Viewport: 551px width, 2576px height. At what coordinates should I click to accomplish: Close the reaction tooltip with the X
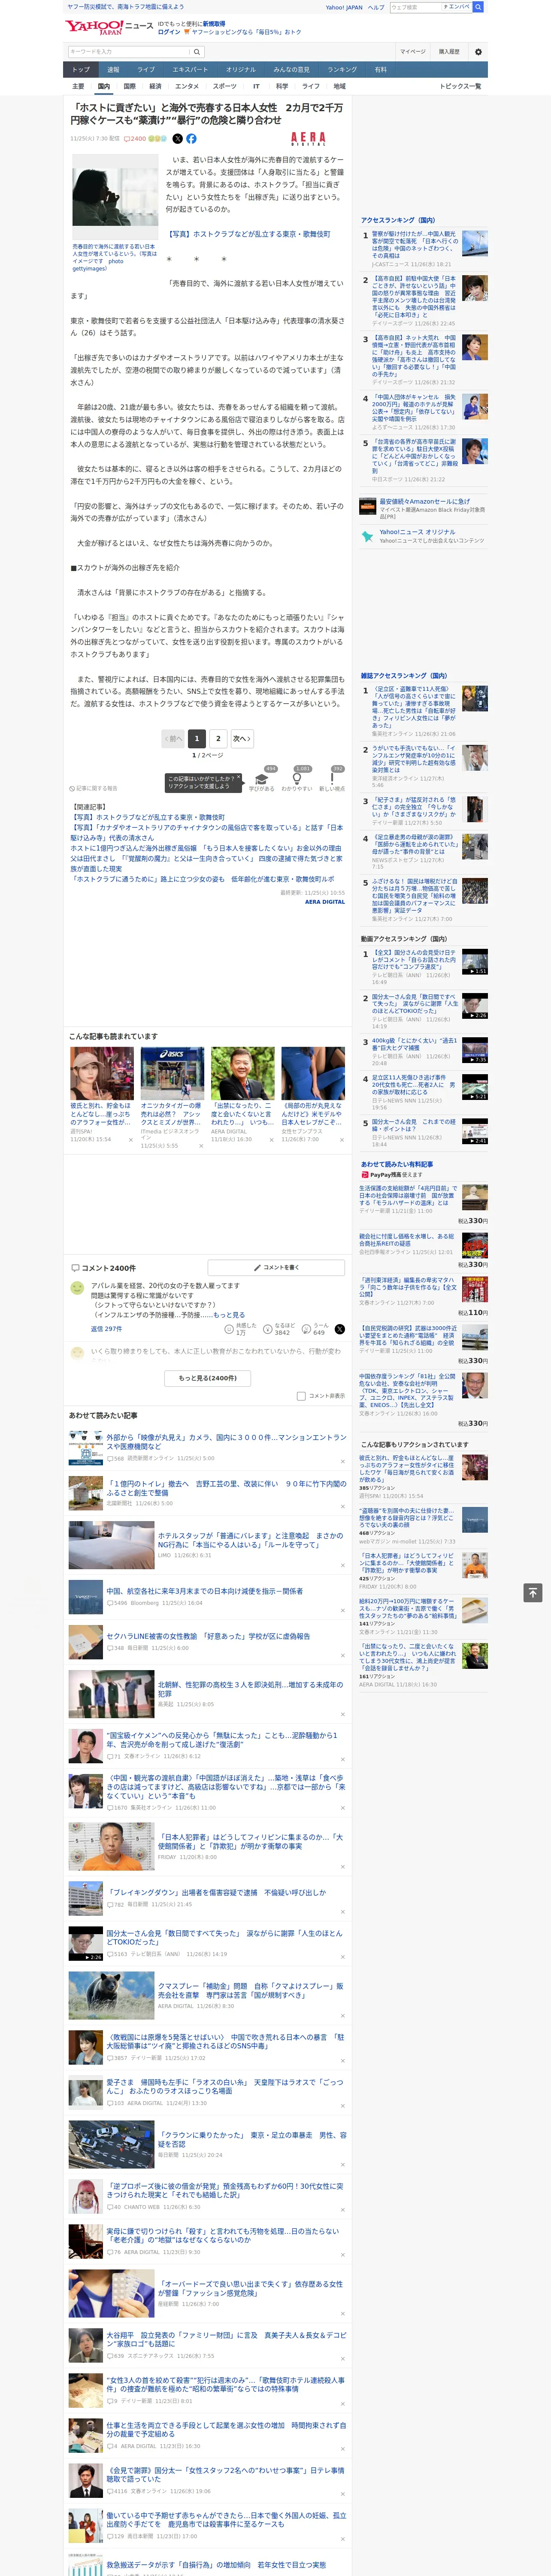click(240, 778)
